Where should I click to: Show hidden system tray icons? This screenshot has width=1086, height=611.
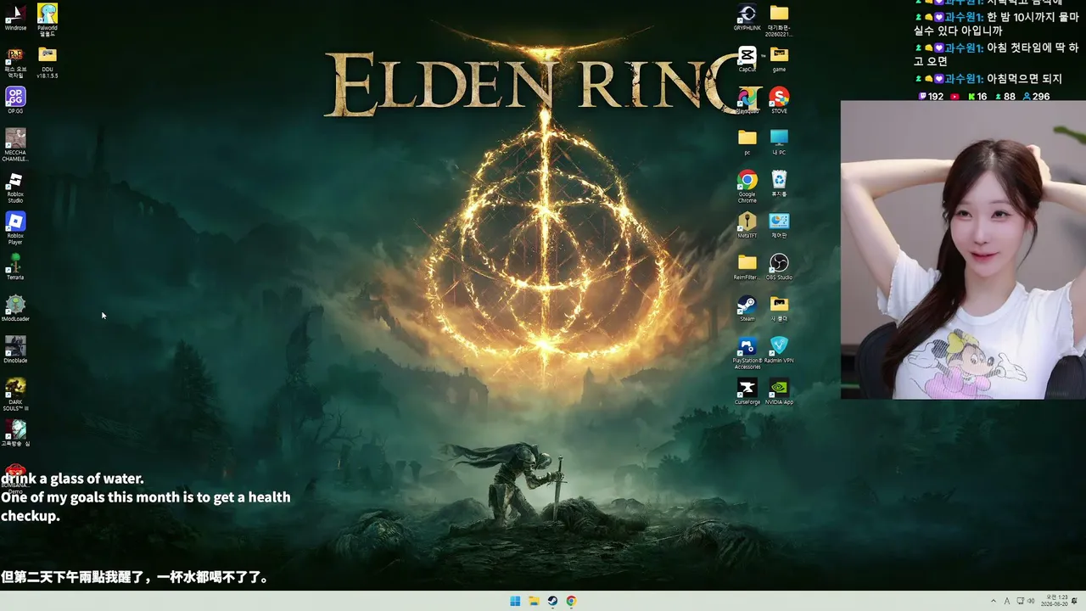pos(994,602)
